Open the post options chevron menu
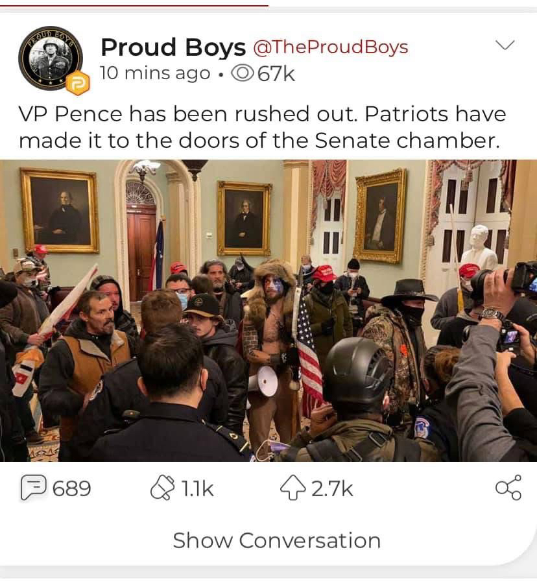Viewport: 537px width, 587px height. (505, 45)
